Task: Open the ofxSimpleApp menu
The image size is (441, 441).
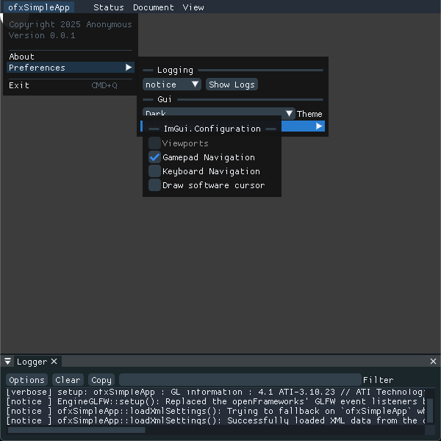Action: coord(39,7)
